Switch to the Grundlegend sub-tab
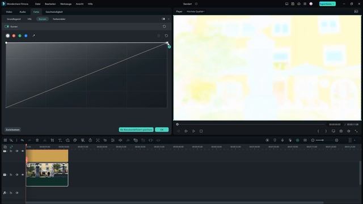This screenshot has height=204, width=363. pos(14,19)
